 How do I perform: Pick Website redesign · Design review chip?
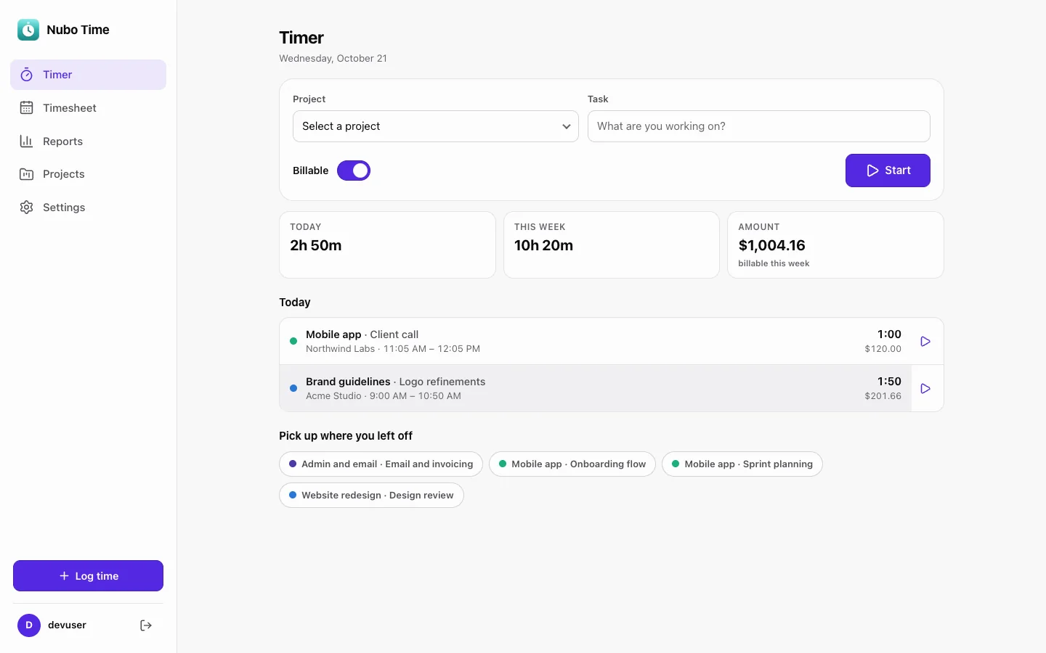[371, 496]
